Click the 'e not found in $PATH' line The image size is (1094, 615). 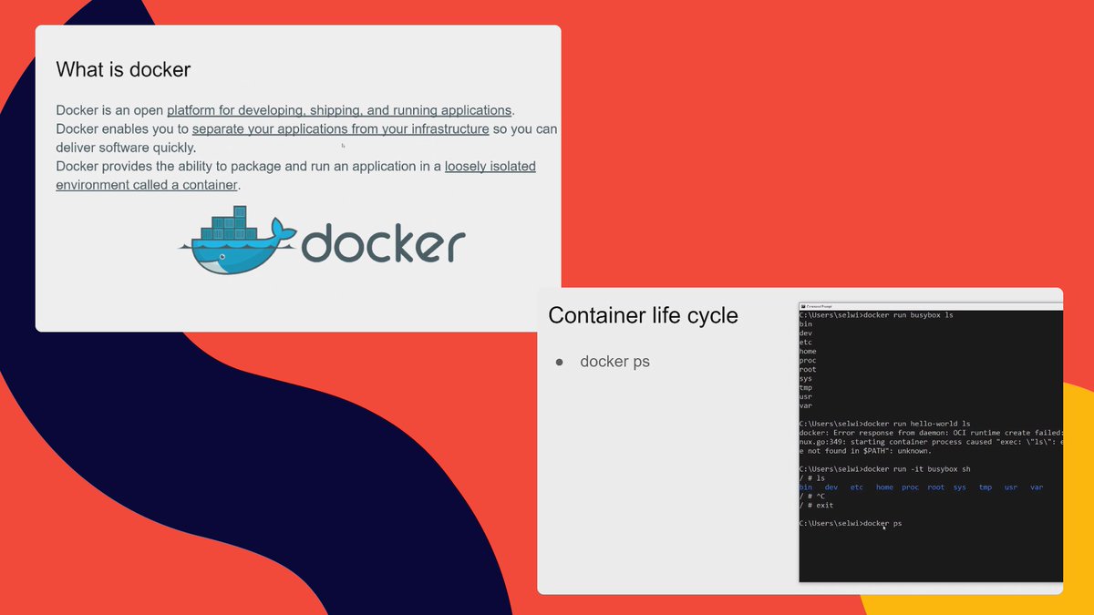(865, 451)
